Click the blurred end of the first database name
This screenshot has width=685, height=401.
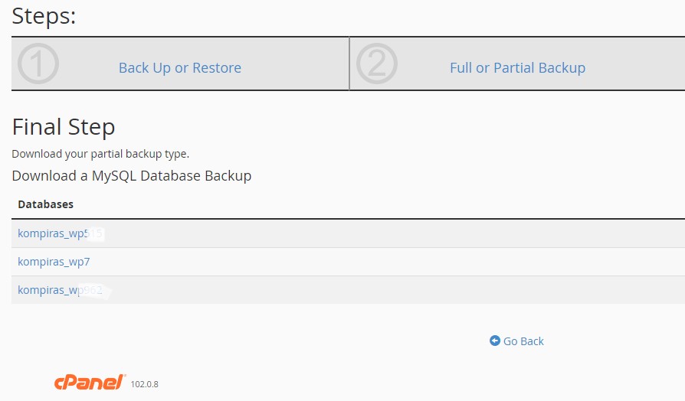96,233
